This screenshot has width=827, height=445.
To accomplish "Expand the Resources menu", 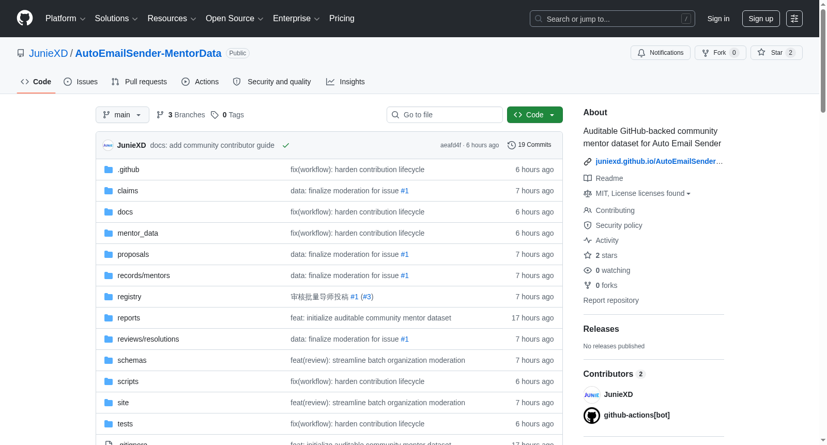I will 172,19.
